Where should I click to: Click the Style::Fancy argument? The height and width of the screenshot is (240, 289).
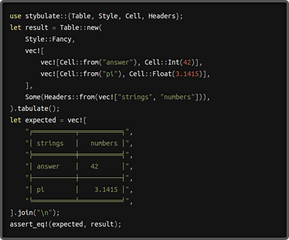pos(48,40)
